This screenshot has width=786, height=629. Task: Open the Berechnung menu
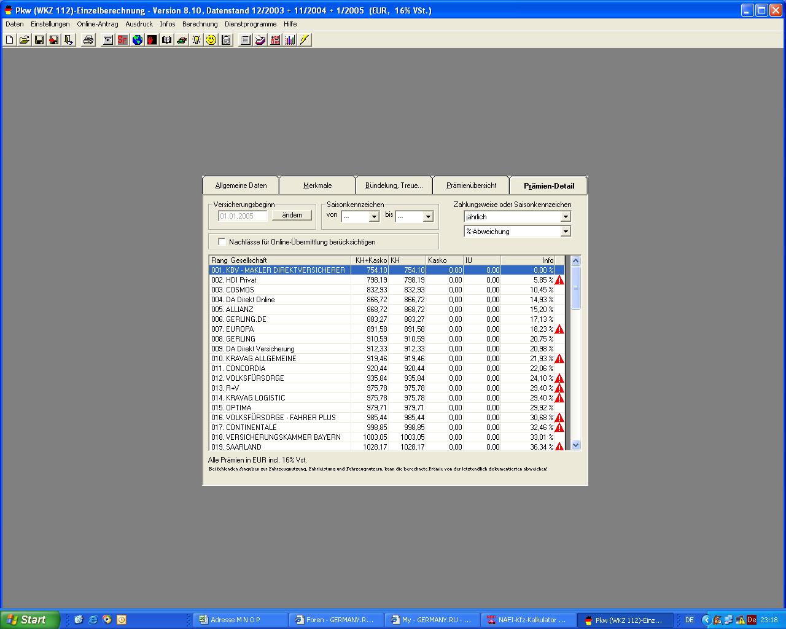tap(200, 24)
